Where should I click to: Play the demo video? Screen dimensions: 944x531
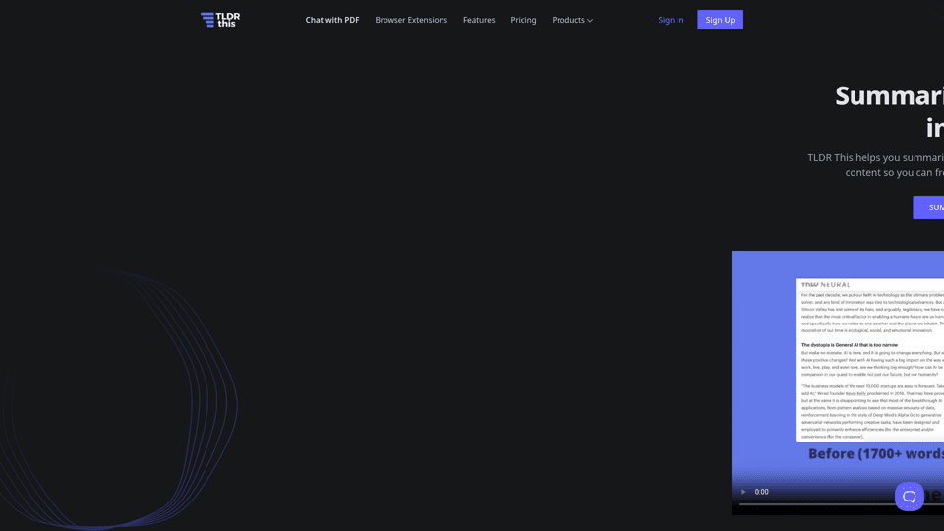pos(743,492)
